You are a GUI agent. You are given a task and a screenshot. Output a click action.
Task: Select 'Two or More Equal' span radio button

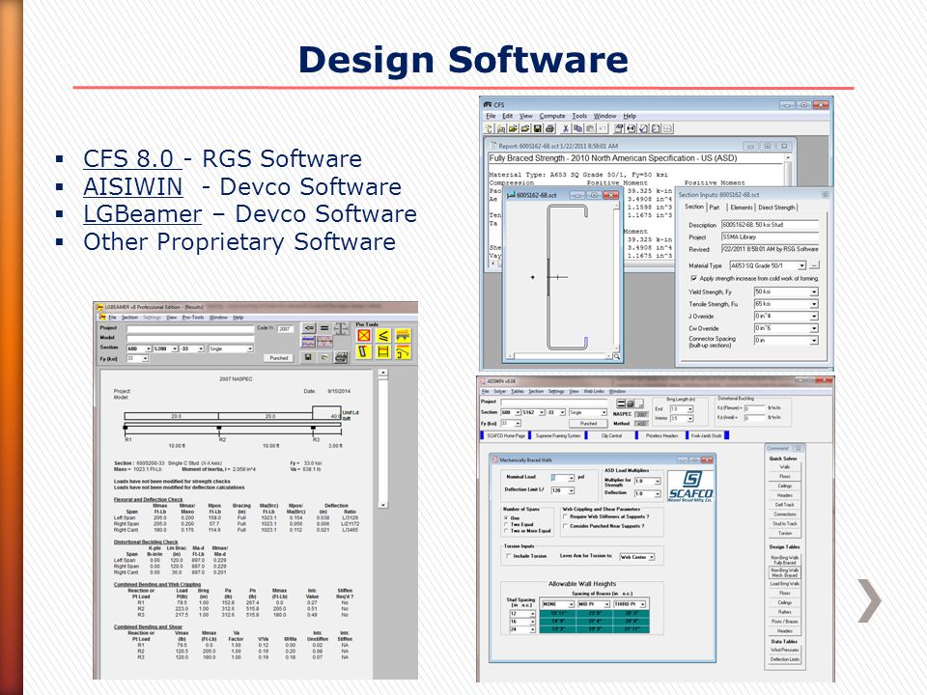click(505, 531)
